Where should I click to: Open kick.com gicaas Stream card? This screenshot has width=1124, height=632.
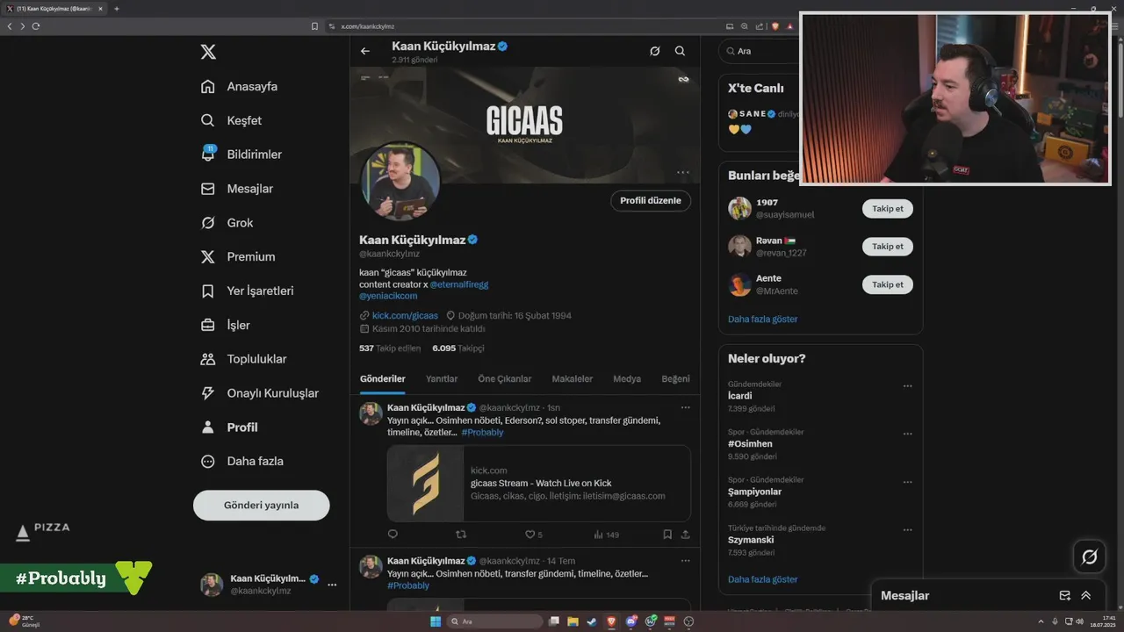(x=539, y=484)
